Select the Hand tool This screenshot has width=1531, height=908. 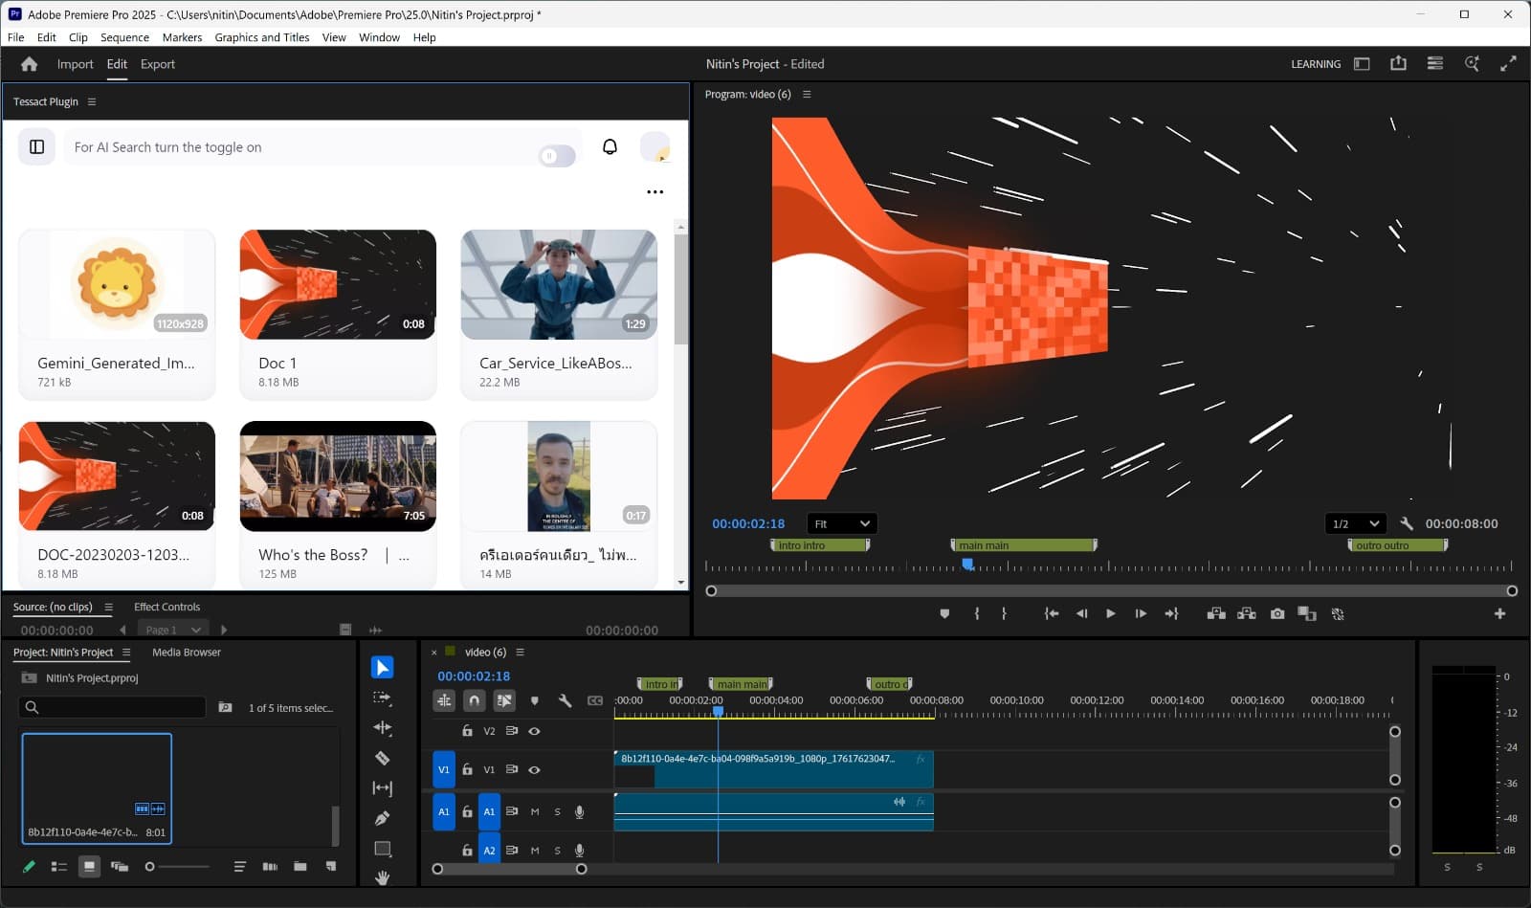coord(383,877)
